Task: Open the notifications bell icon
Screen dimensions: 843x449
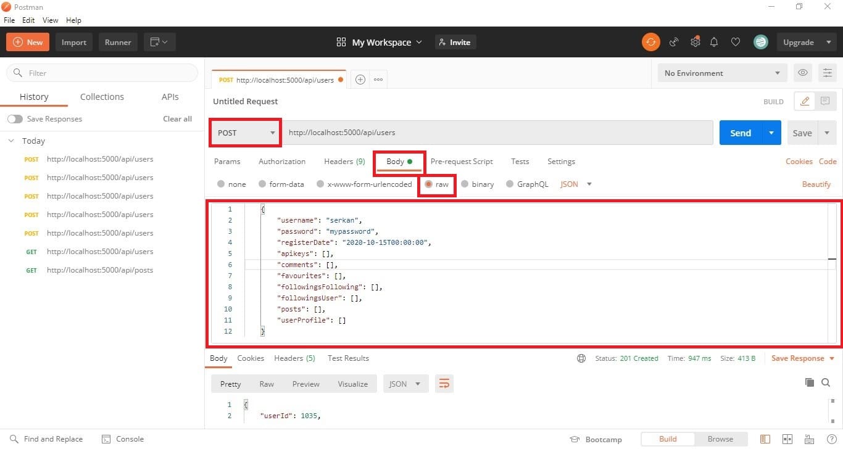Action: tap(714, 42)
